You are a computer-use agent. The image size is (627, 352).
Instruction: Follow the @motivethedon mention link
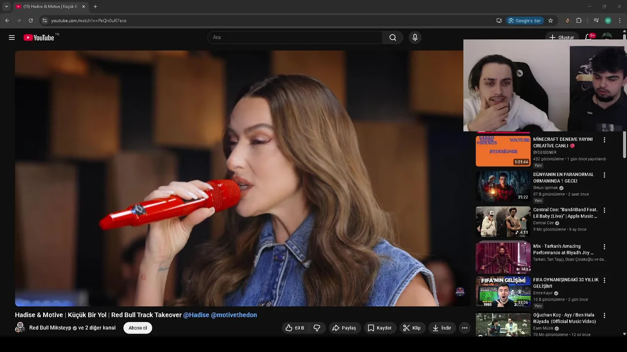234,315
